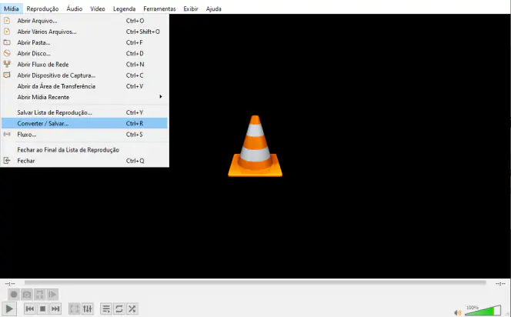Viewport: 511px width, 317px height.
Task: Choose Abrir Vários Arquivos... entry
Action: (85, 32)
